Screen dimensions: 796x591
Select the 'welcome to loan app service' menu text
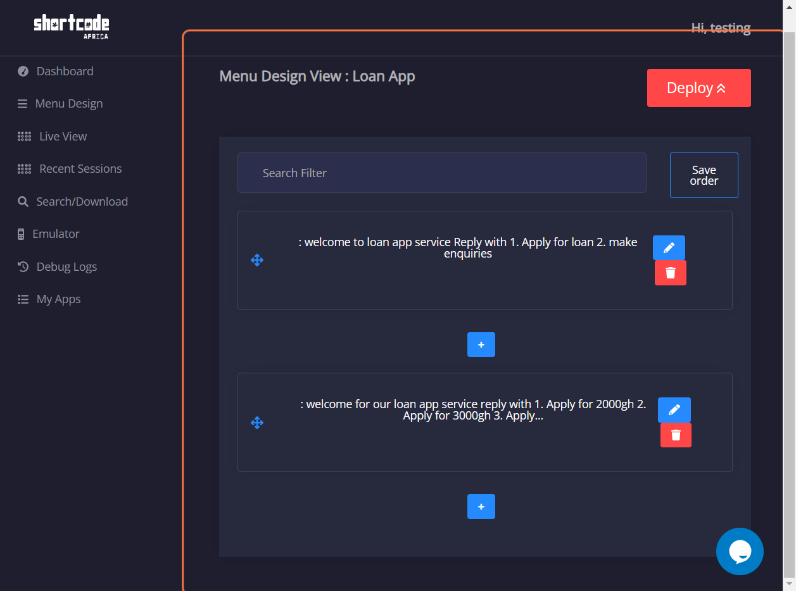pos(468,248)
